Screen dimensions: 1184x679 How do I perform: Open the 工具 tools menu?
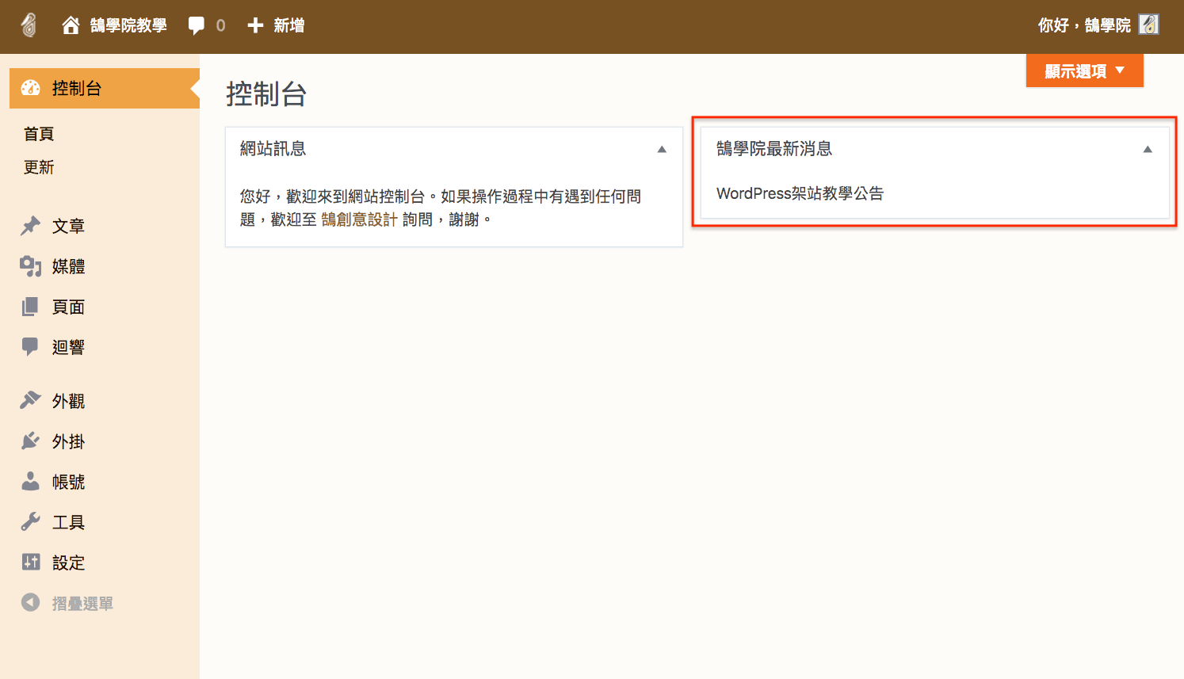tap(68, 522)
